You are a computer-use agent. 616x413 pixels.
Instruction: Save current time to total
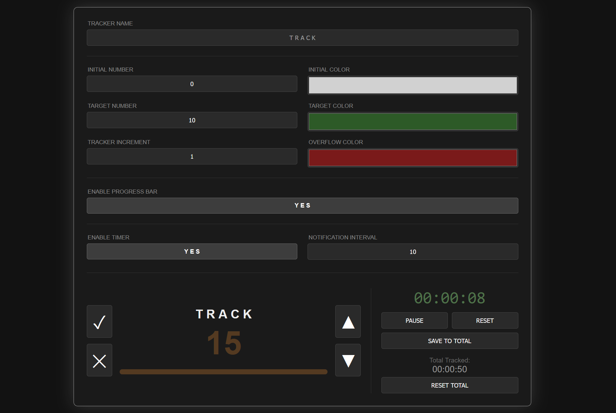point(450,341)
